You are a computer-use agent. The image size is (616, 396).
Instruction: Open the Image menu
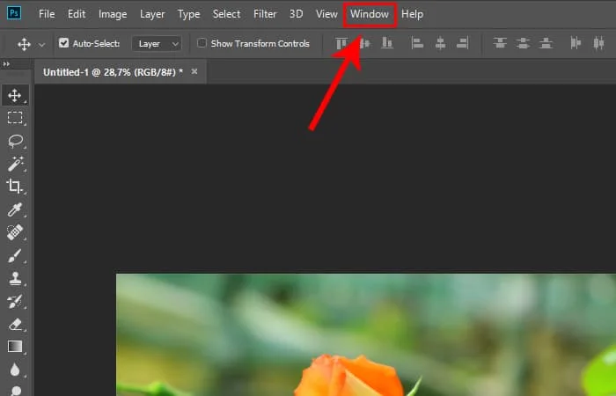[x=113, y=15]
